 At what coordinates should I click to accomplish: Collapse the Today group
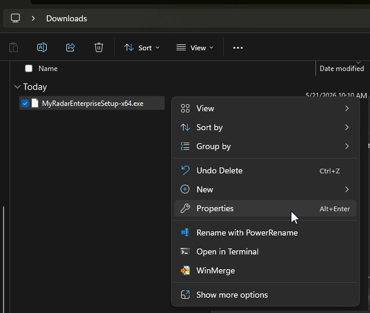[17, 87]
